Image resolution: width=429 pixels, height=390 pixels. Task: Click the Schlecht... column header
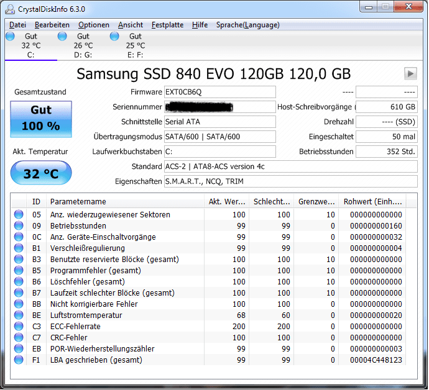(272, 202)
